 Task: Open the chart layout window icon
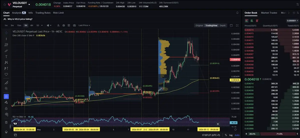[231, 25]
